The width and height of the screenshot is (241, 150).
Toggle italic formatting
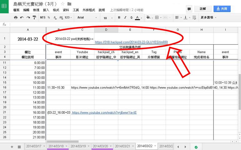click(x=125, y=18)
